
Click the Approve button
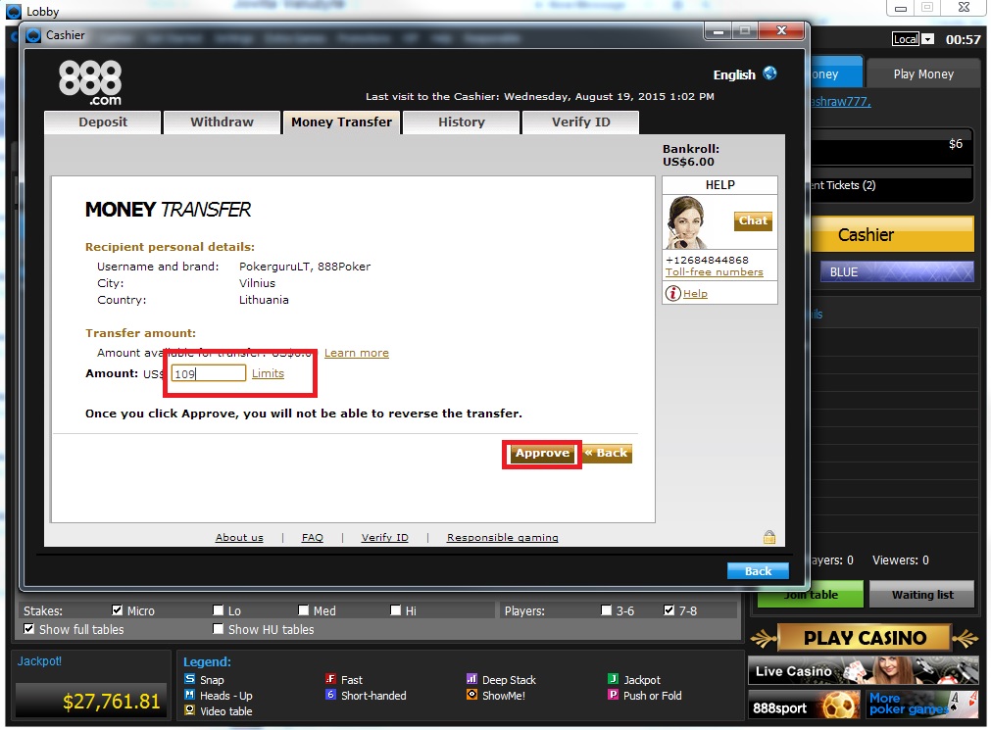coord(542,453)
